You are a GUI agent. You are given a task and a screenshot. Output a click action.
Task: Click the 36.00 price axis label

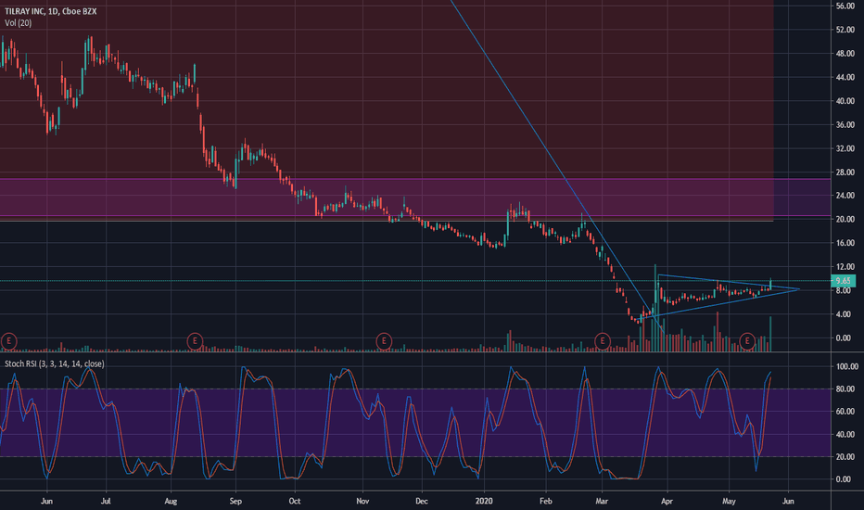click(845, 125)
